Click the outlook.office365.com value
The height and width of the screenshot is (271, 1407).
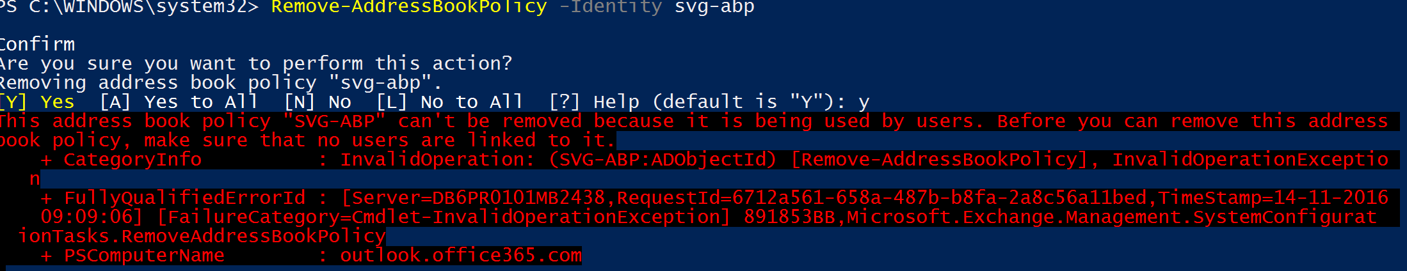(461, 255)
